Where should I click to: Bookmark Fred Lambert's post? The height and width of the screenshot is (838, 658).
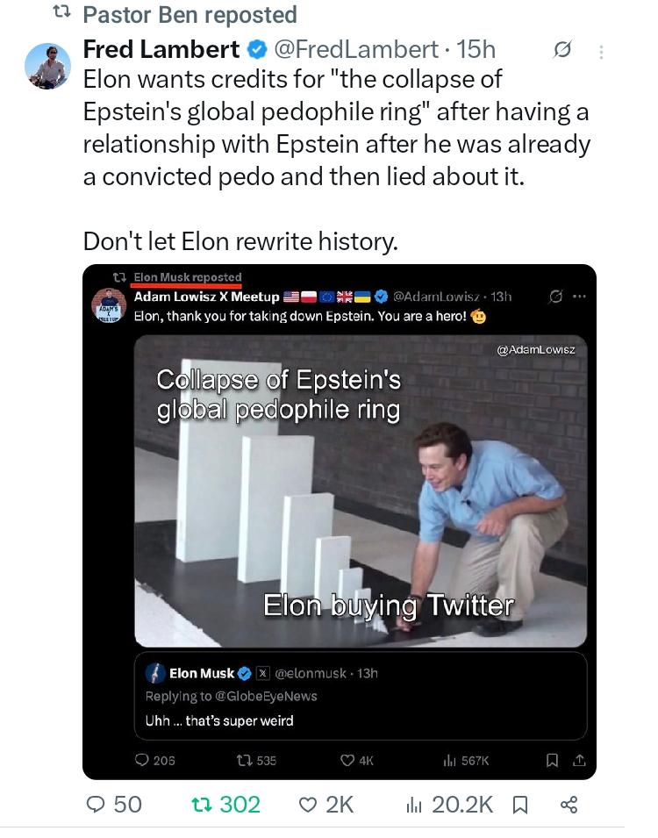pyautogui.click(x=520, y=805)
